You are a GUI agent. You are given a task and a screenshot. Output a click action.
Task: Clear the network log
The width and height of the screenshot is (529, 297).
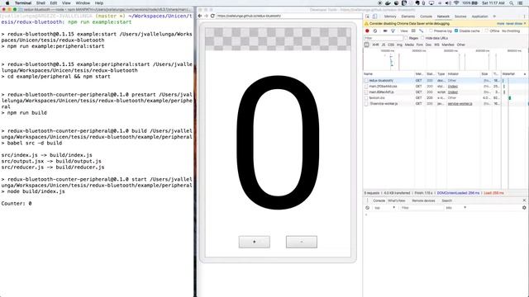tap(375, 31)
